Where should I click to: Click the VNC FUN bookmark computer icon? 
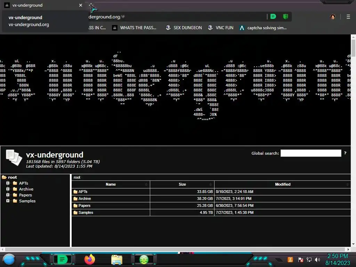click(x=210, y=28)
